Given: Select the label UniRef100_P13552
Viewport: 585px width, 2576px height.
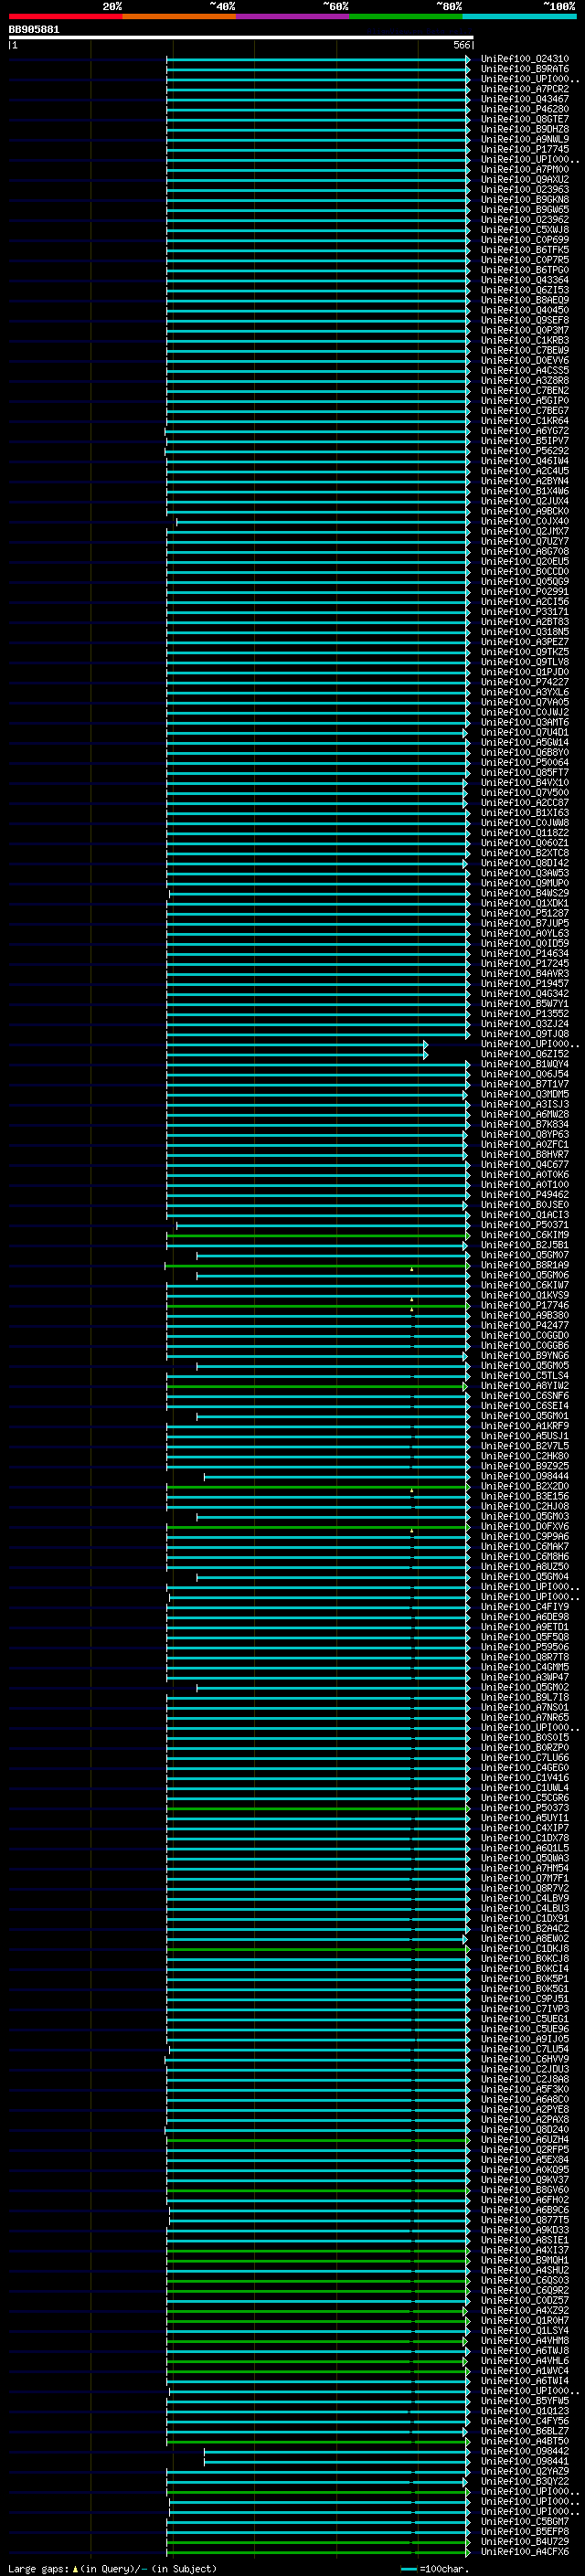Looking at the screenshot, I should point(525,1014).
